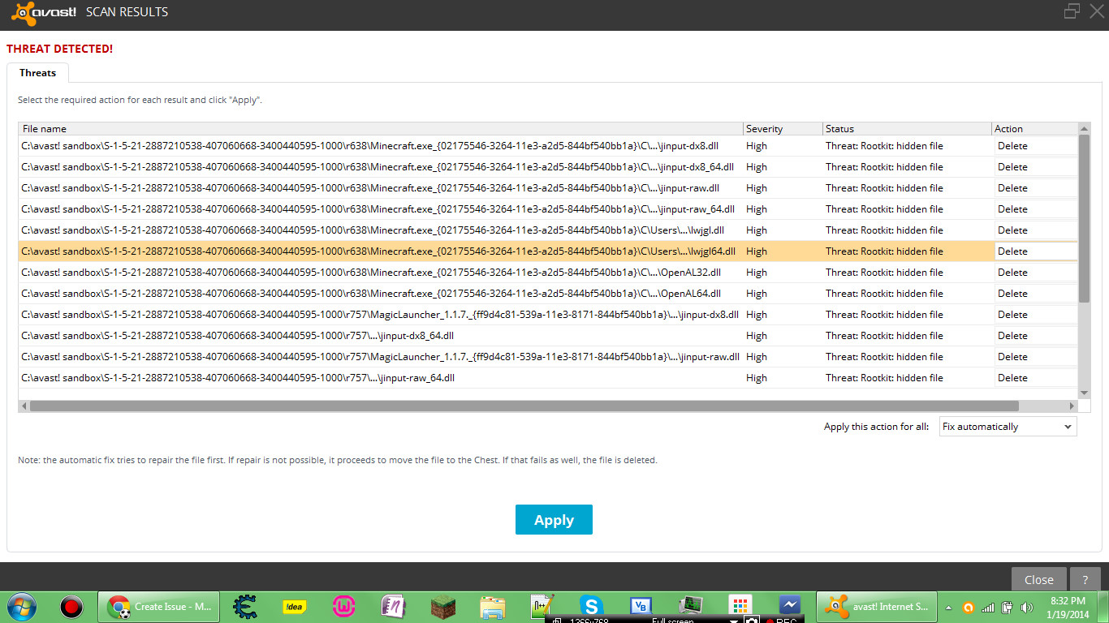Open the notepad with pencil taskbar icon
The image size is (1109, 623).
(x=542, y=606)
